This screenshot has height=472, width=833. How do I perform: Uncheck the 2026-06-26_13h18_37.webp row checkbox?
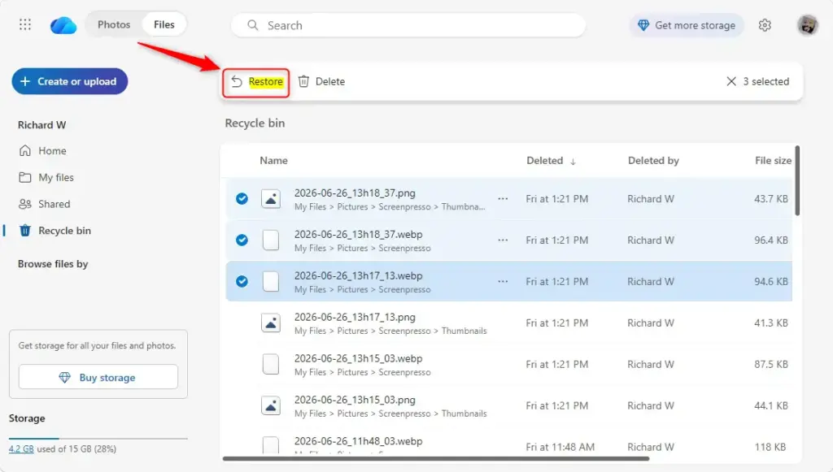click(242, 240)
